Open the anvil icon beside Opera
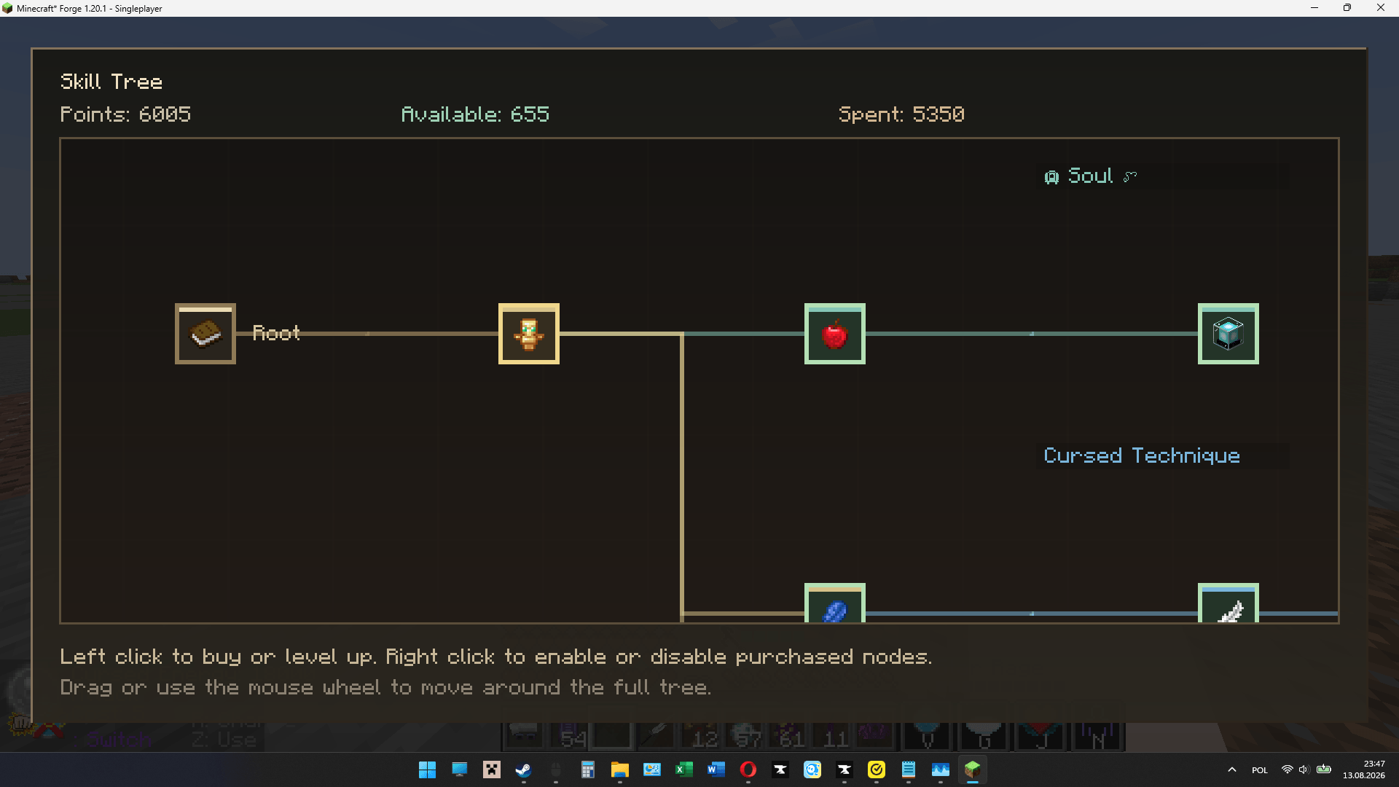Image resolution: width=1399 pixels, height=787 pixels. click(x=780, y=770)
